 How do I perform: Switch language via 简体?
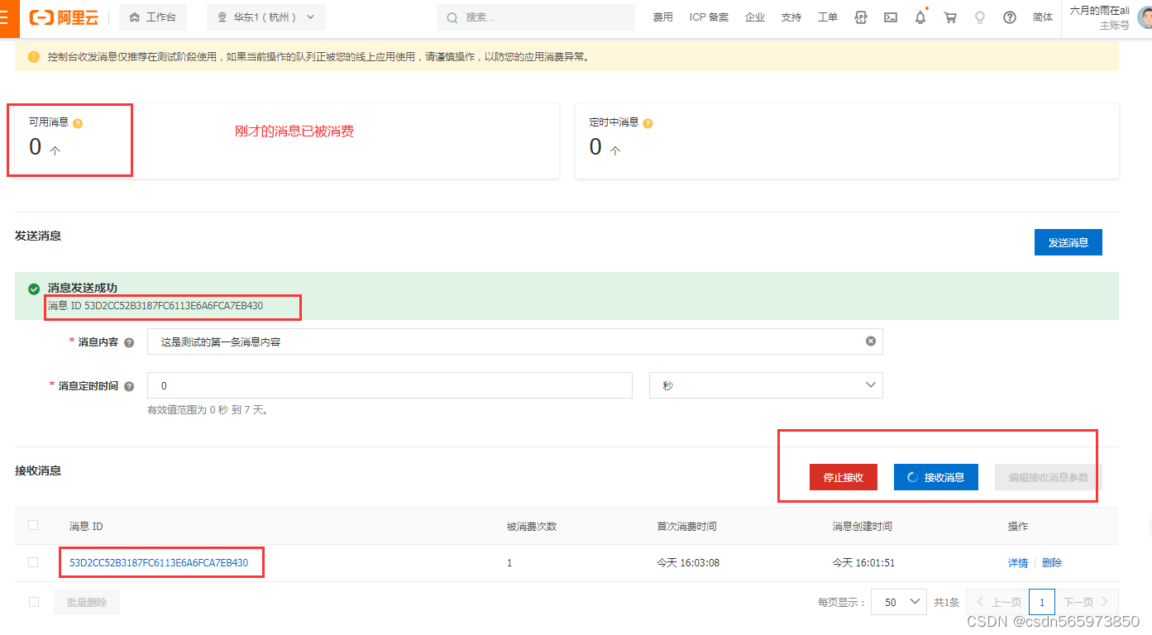click(x=1043, y=17)
